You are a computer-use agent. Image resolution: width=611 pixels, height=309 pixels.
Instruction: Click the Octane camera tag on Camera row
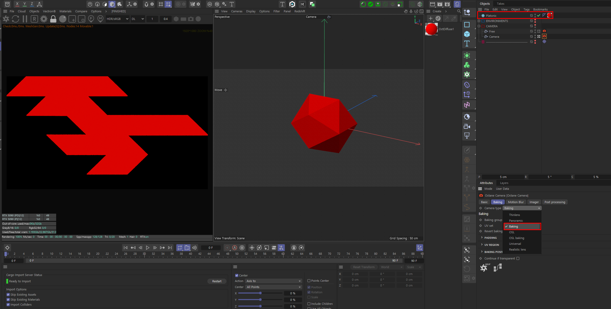(544, 36)
